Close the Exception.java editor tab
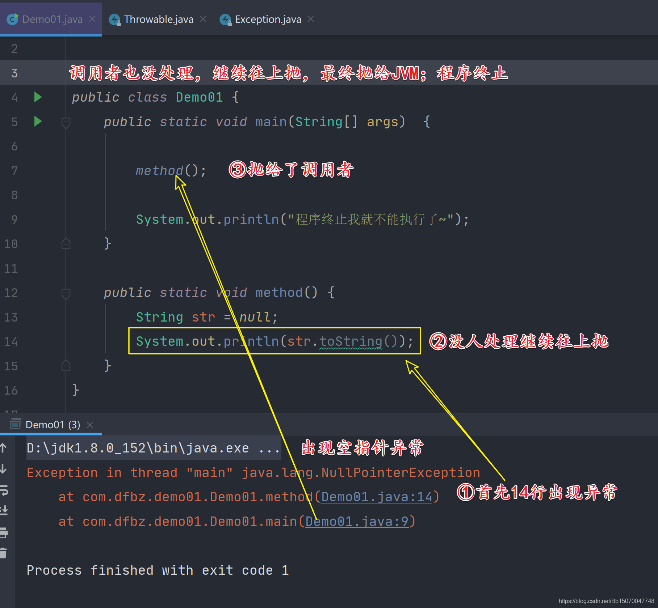 pos(311,19)
